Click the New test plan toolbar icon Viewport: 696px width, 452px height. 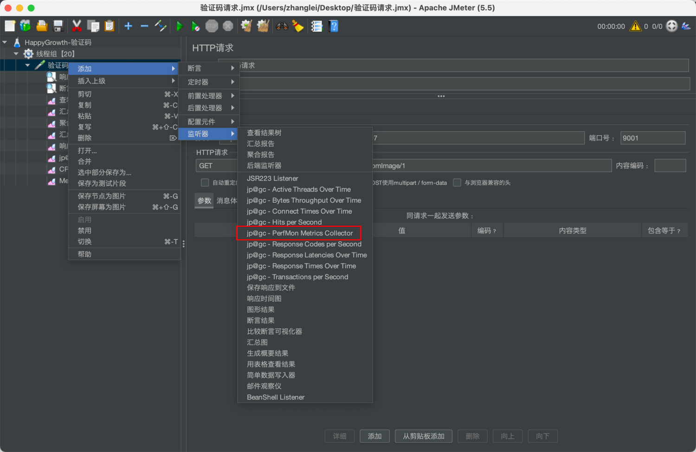tap(10, 26)
